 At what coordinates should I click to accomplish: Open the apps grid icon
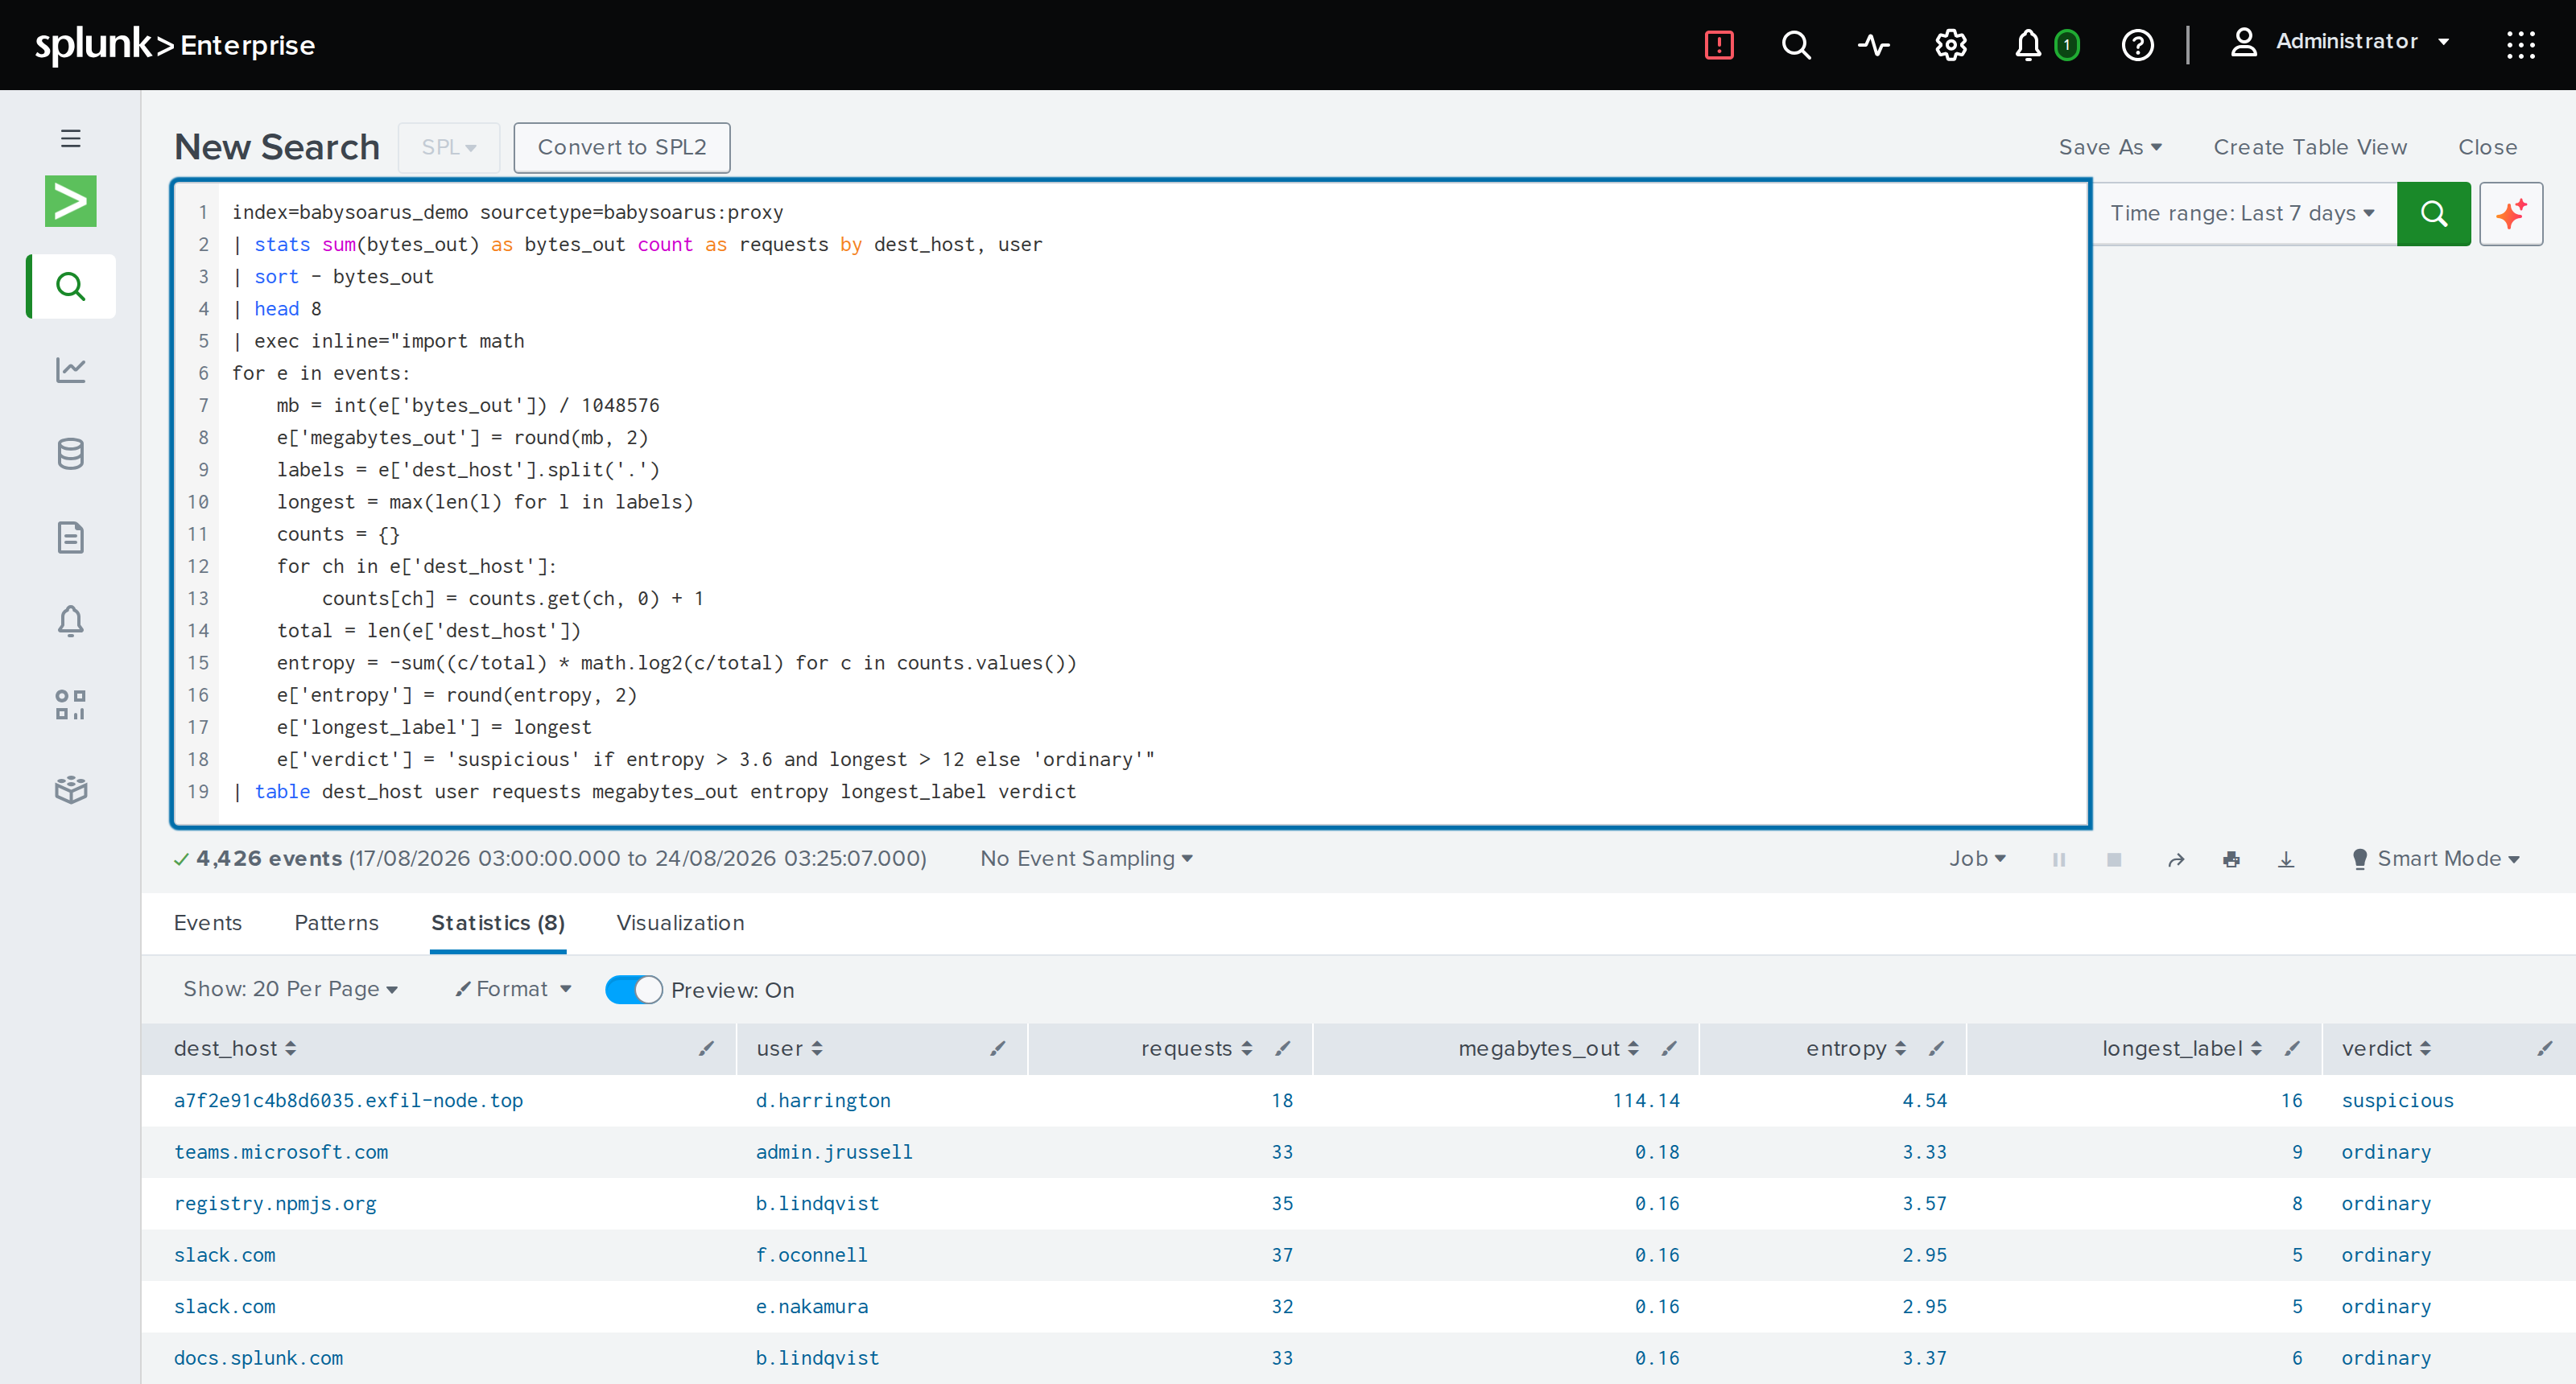pos(2520,45)
